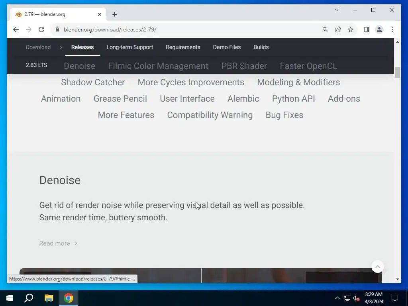
Task: Click the scroll-to-top round arrow button
Action: pos(378,267)
